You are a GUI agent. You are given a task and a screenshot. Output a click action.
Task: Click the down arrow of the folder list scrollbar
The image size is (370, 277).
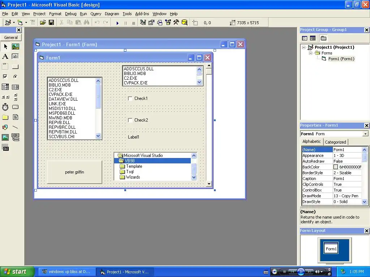tap(194, 177)
